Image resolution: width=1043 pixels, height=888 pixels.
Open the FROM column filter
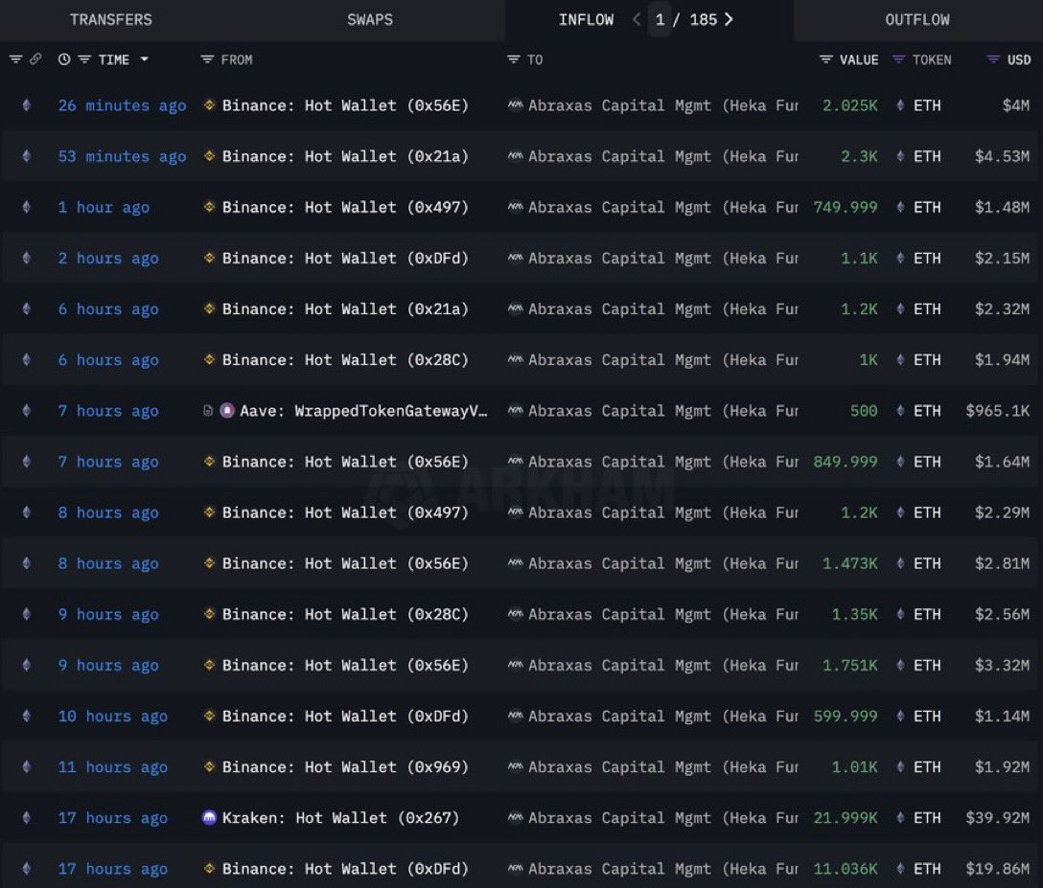[x=207, y=59]
